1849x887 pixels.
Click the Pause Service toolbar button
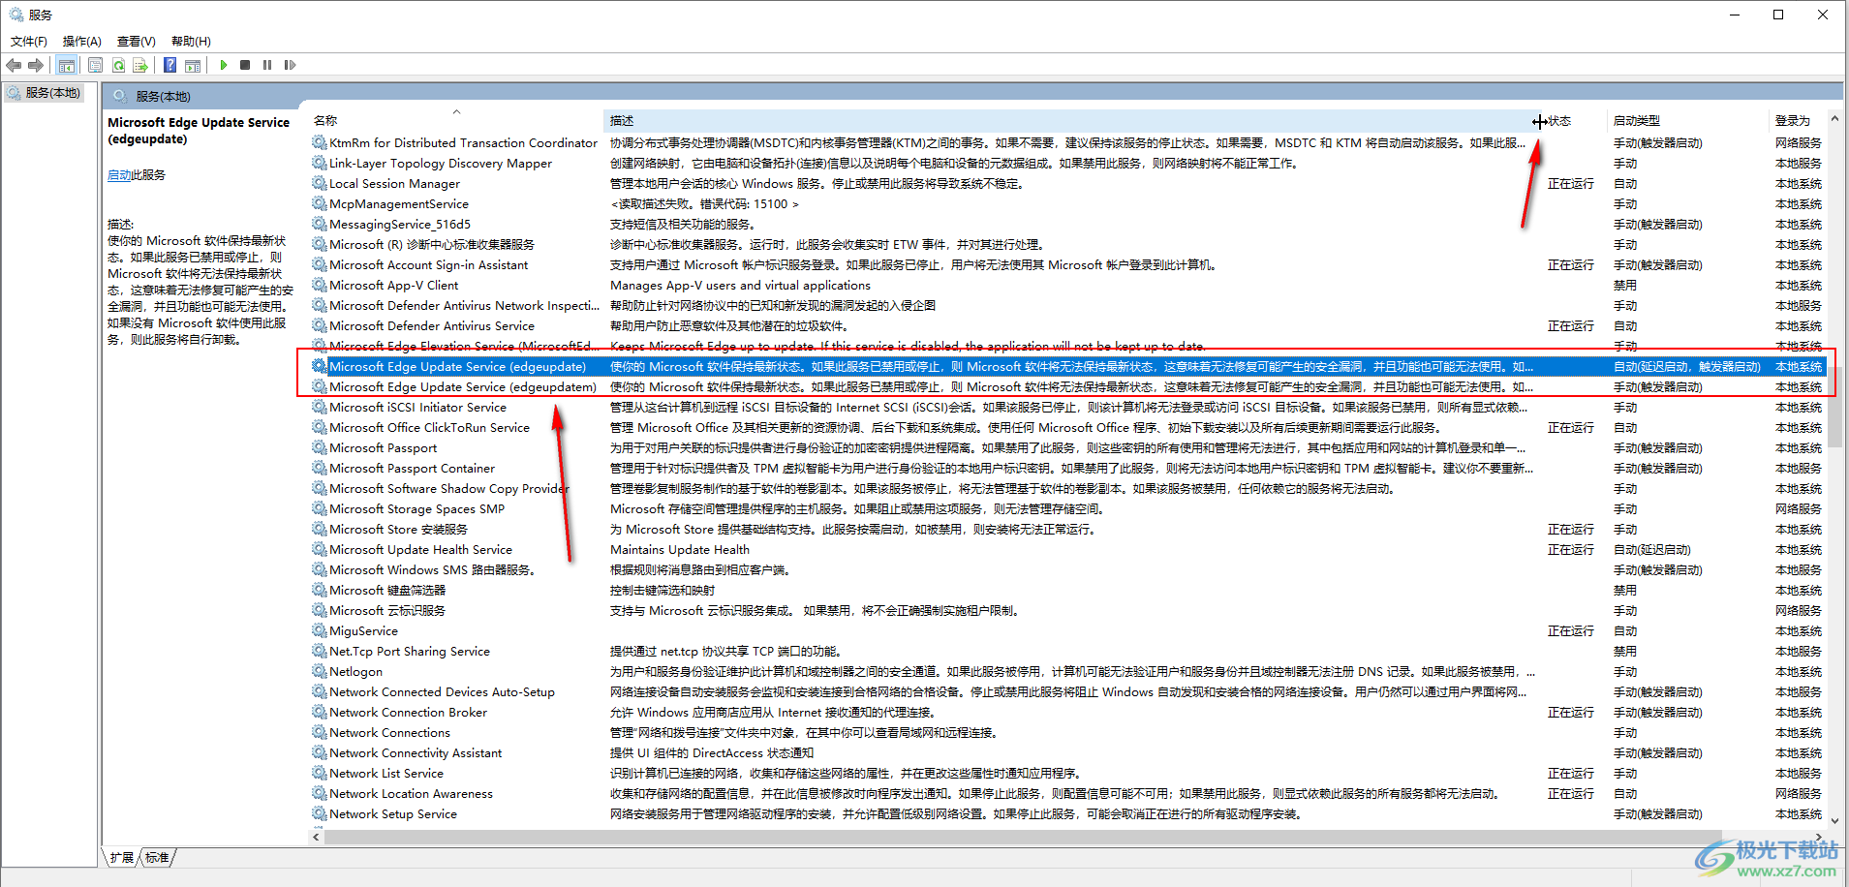[267, 65]
